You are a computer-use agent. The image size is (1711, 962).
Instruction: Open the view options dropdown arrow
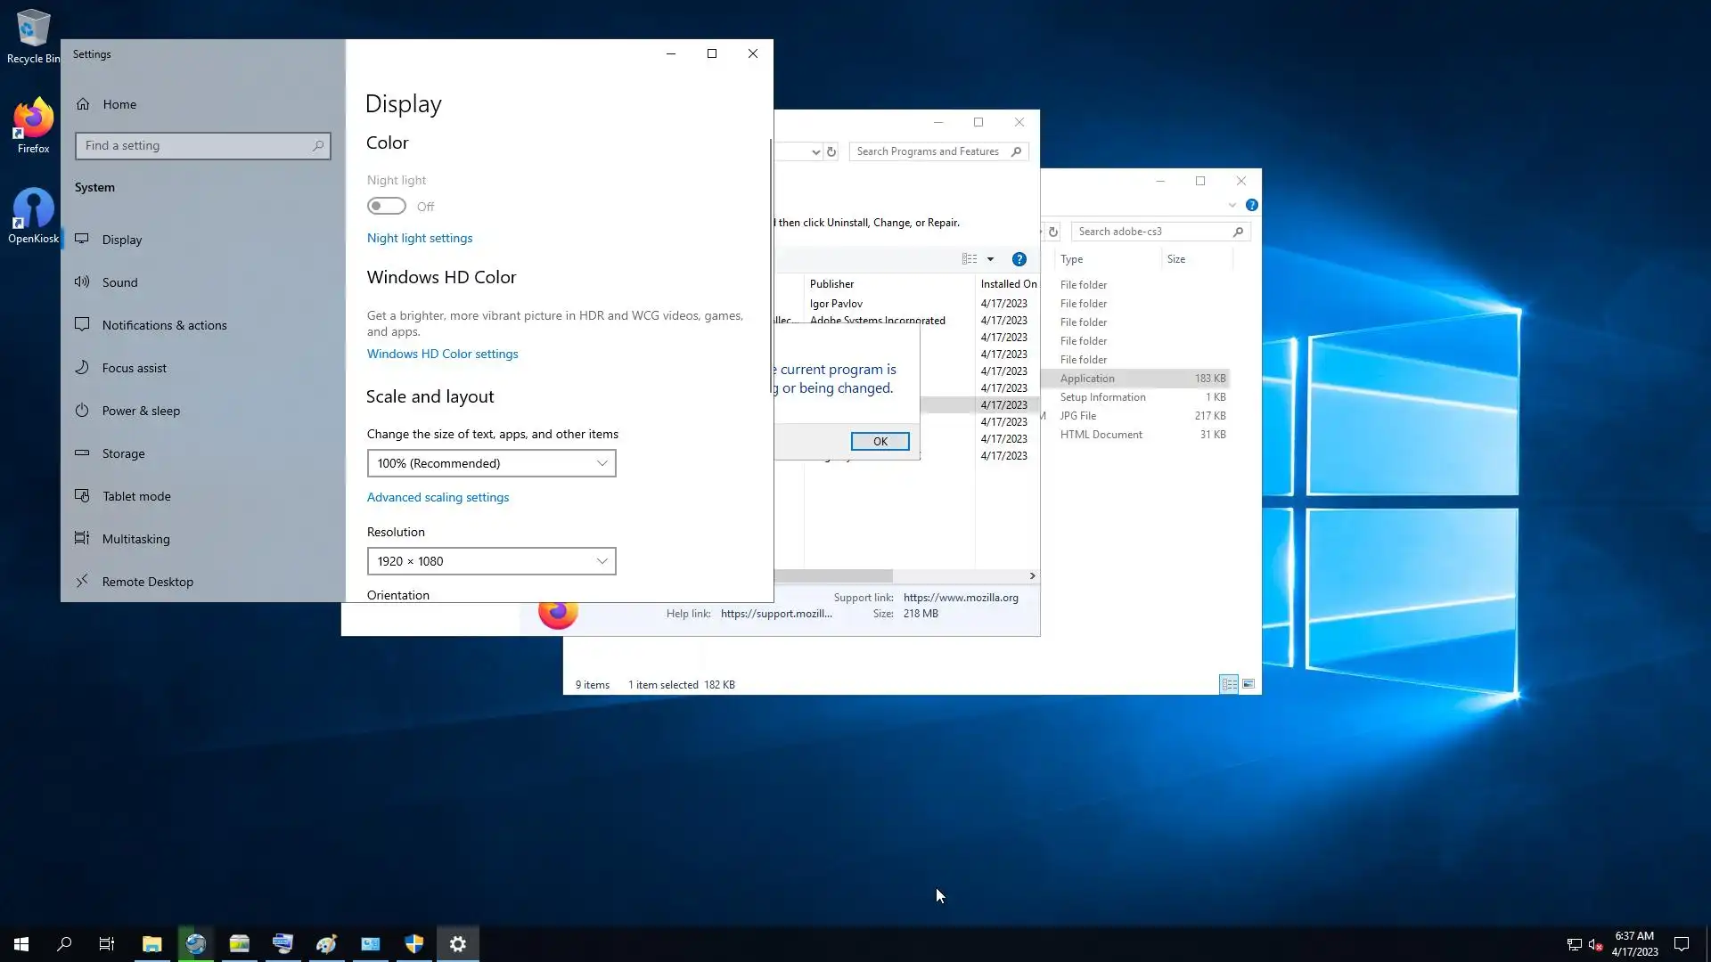pyautogui.click(x=990, y=259)
